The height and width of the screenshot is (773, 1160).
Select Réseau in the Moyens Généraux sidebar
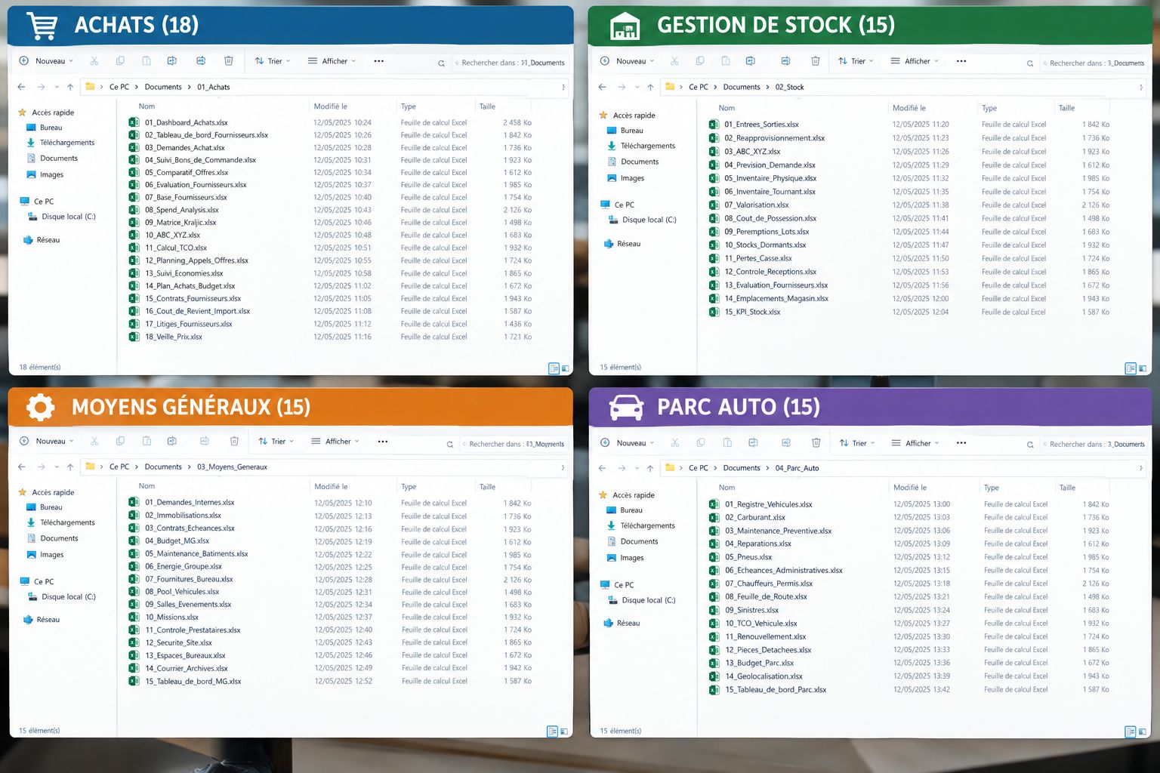[42, 620]
